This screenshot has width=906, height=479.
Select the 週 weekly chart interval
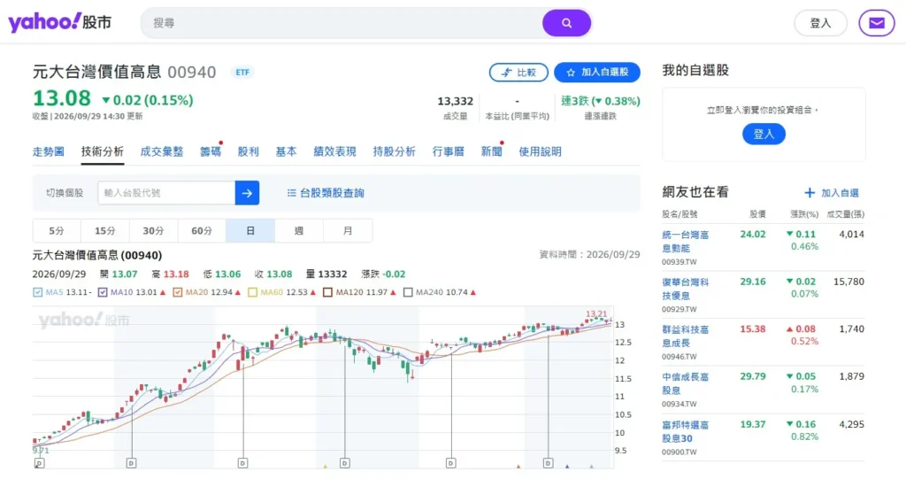coord(299,231)
